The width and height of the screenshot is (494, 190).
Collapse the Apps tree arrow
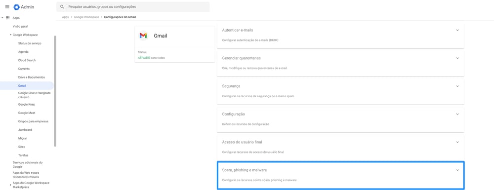(2, 18)
